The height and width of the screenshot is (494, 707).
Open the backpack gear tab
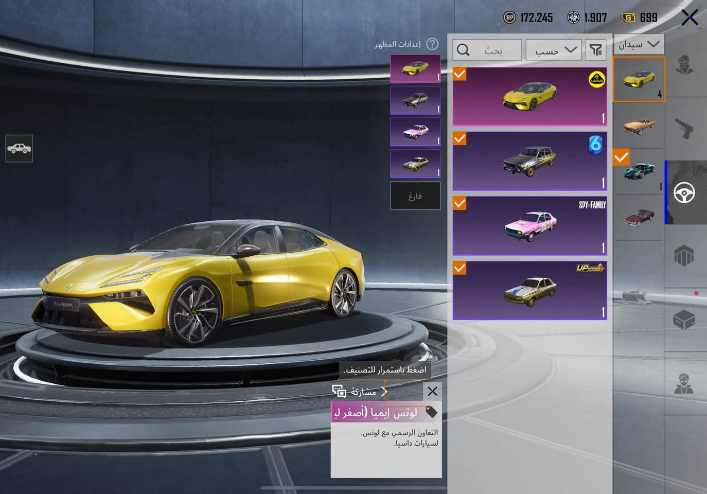pyautogui.click(x=684, y=256)
